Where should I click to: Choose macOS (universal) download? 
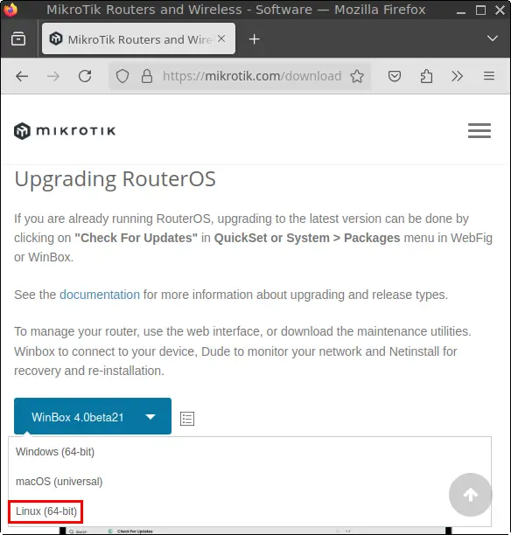(59, 482)
